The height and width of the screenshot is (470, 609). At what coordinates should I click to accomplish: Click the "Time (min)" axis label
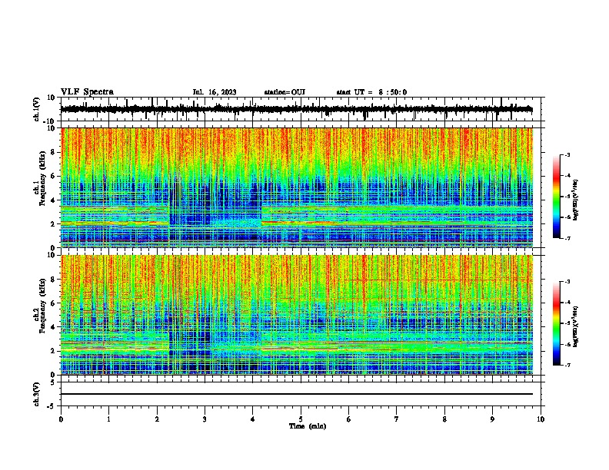tap(308, 426)
